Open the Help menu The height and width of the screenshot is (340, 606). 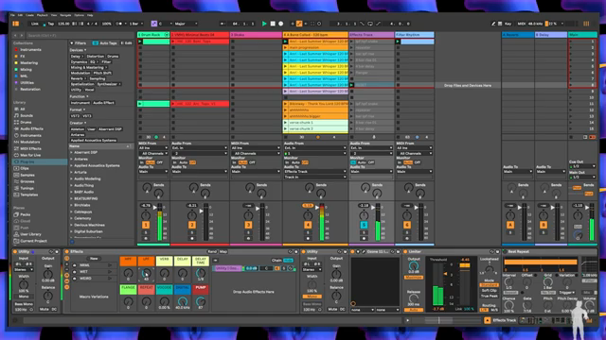90,15
